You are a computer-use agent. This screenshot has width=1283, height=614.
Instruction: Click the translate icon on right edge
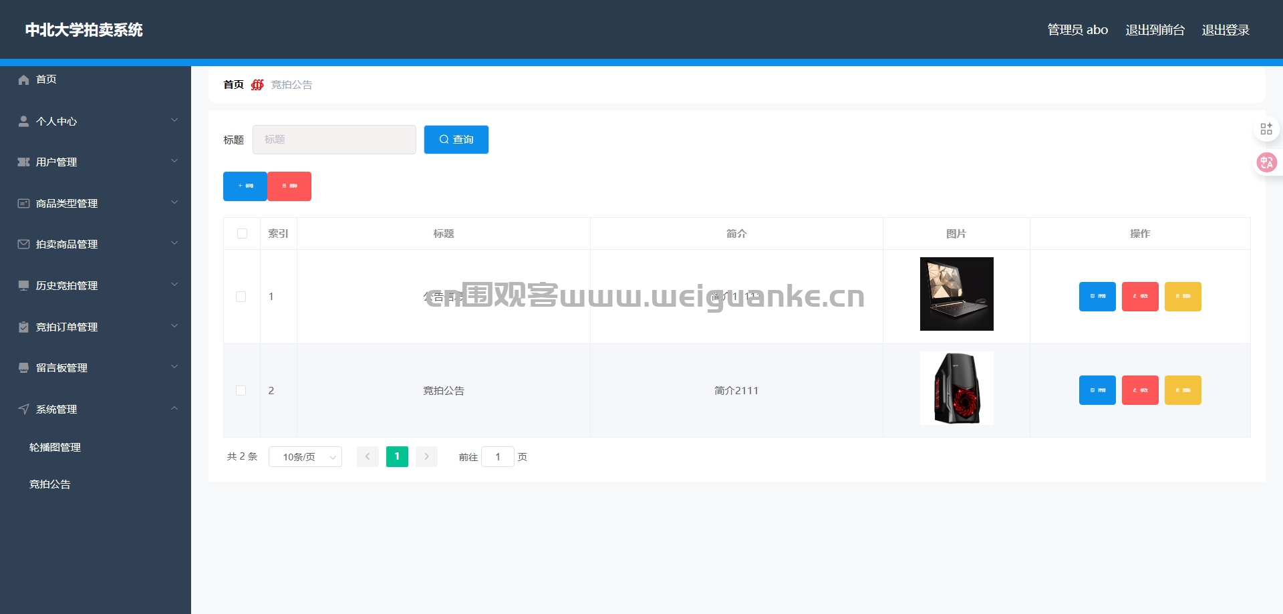click(x=1266, y=162)
